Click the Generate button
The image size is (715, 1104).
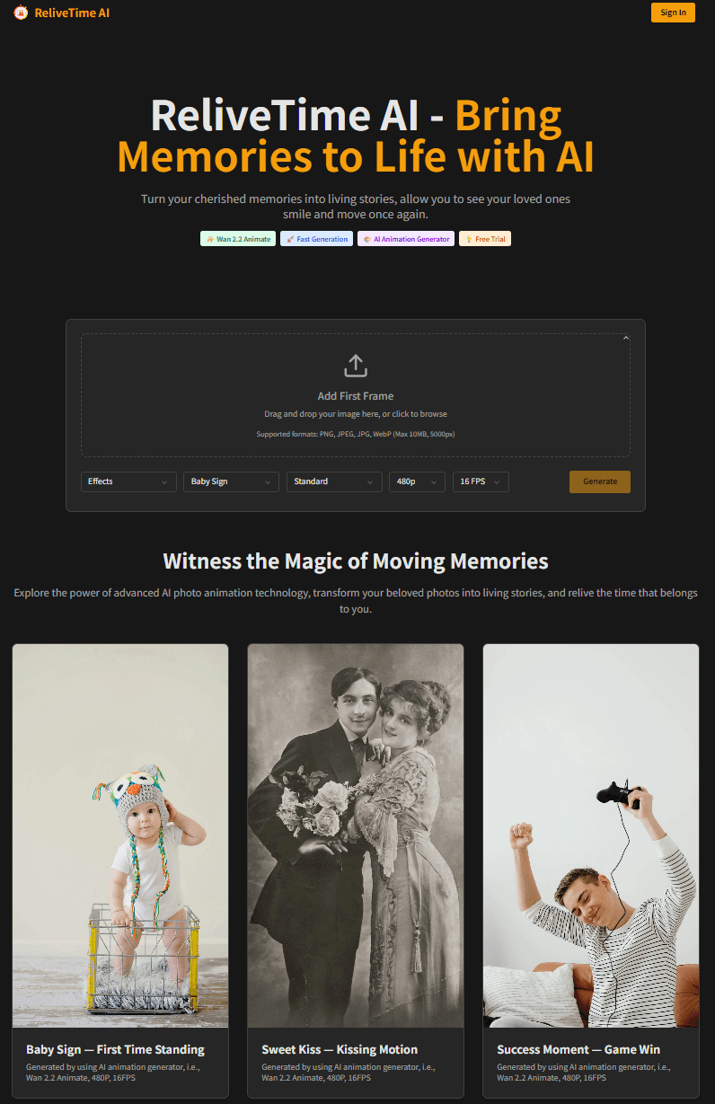(600, 481)
